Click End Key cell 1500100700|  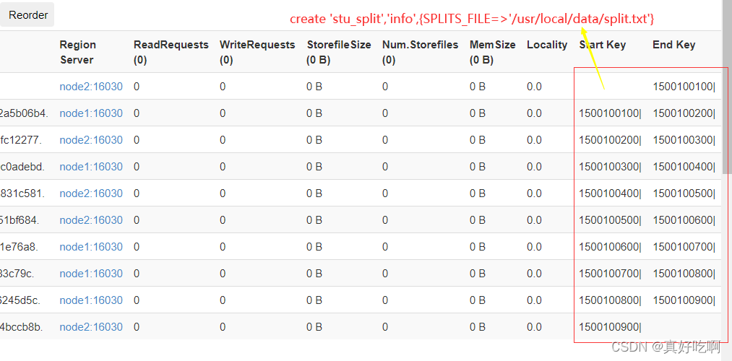click(x=684, y=247)
